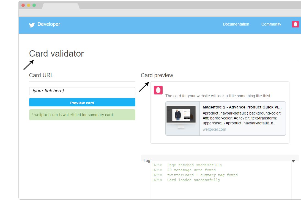Click the green whitelisted notice box
This screenshot has height=201, width=301.
pyautogui.click(x=82, y=115)
